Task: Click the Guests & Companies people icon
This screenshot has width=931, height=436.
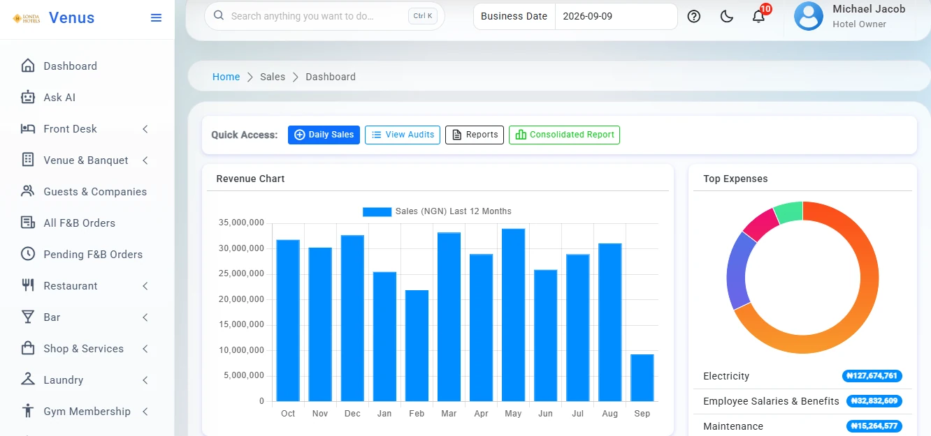Action: [28, 191]
